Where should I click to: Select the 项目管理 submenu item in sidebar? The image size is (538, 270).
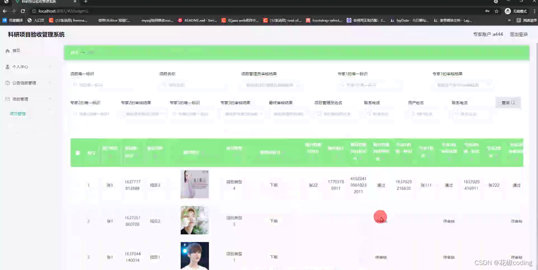click(17, 113)
